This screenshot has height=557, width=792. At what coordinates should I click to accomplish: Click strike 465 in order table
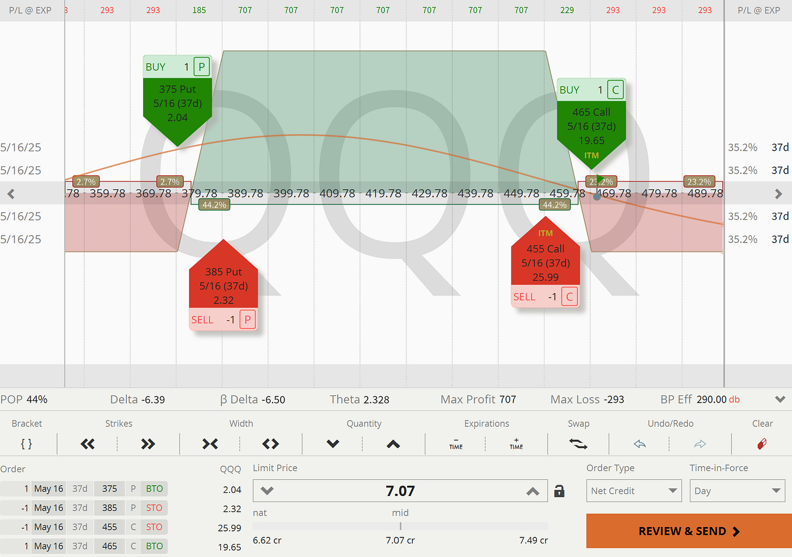[x=109, y=546]
